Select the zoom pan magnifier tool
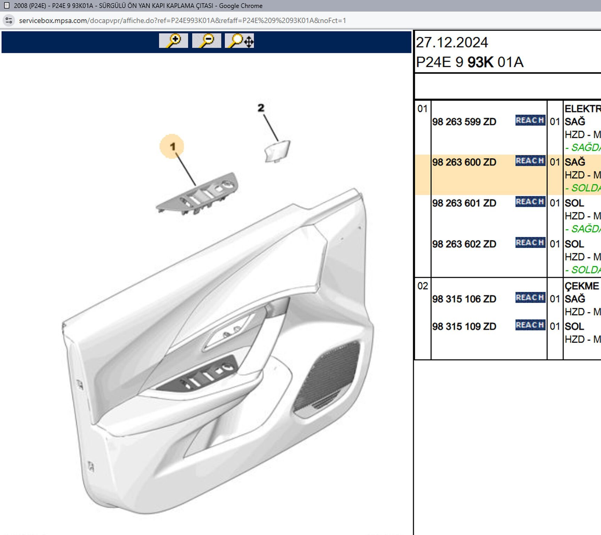The height and width of the screenshot is (535, 601). coord(240,41)
